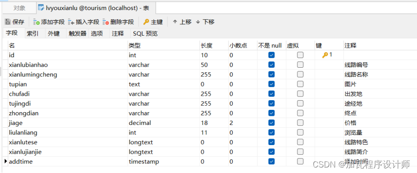Open the 注释 (Comment) tab
This screenshot has height=173, width=417.
(x=118, y=34)
